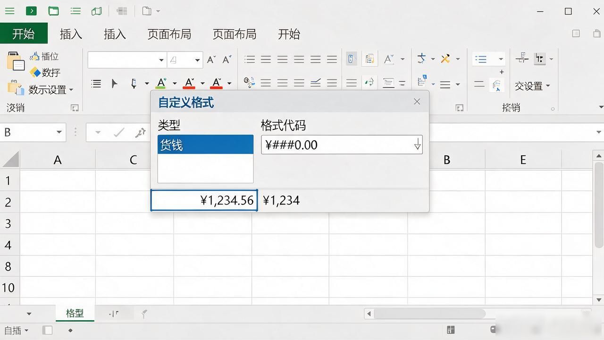Open the 自插 status bar dropdown
This screenshot has width=604, height=340.
pos(26,331)
